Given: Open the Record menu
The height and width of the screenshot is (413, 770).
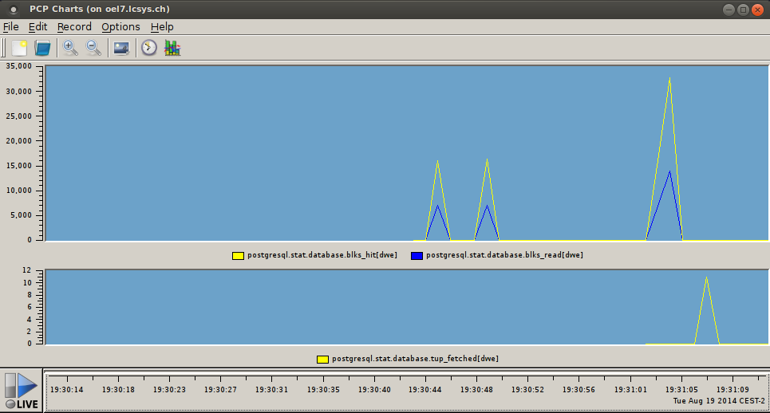Looking at the screenshot, I should tap(74, 26).
